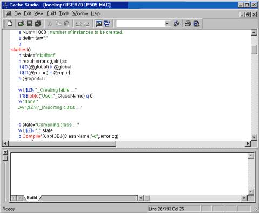Click the Cut scissors toolbar icon
The image size is (260, 214).
click(x=50, y=24)
